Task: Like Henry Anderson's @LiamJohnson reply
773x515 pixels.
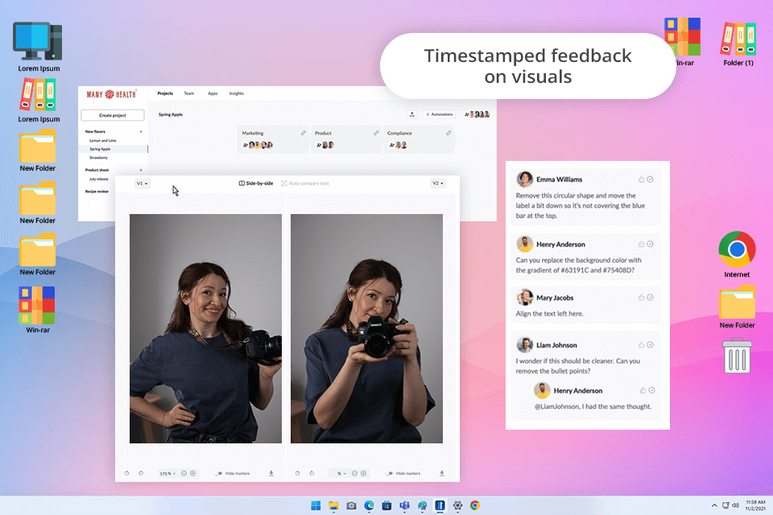Action: click(643, 390)
